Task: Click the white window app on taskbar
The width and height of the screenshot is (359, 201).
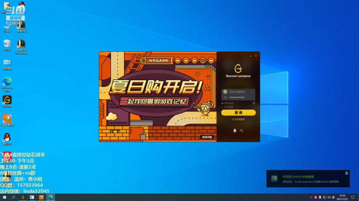Action: (32, 197)
